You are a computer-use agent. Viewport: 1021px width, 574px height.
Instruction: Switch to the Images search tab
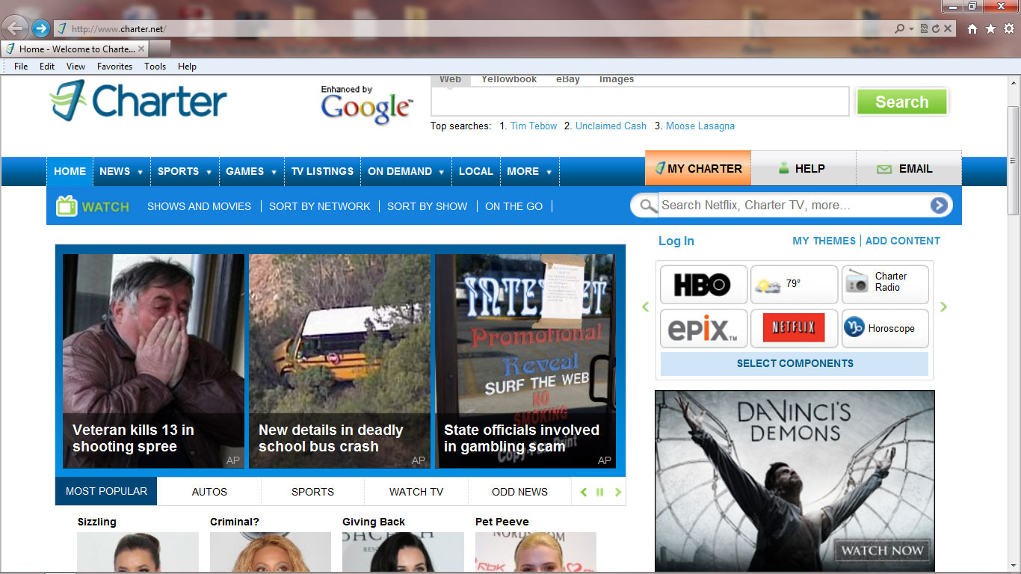(617, 79)
